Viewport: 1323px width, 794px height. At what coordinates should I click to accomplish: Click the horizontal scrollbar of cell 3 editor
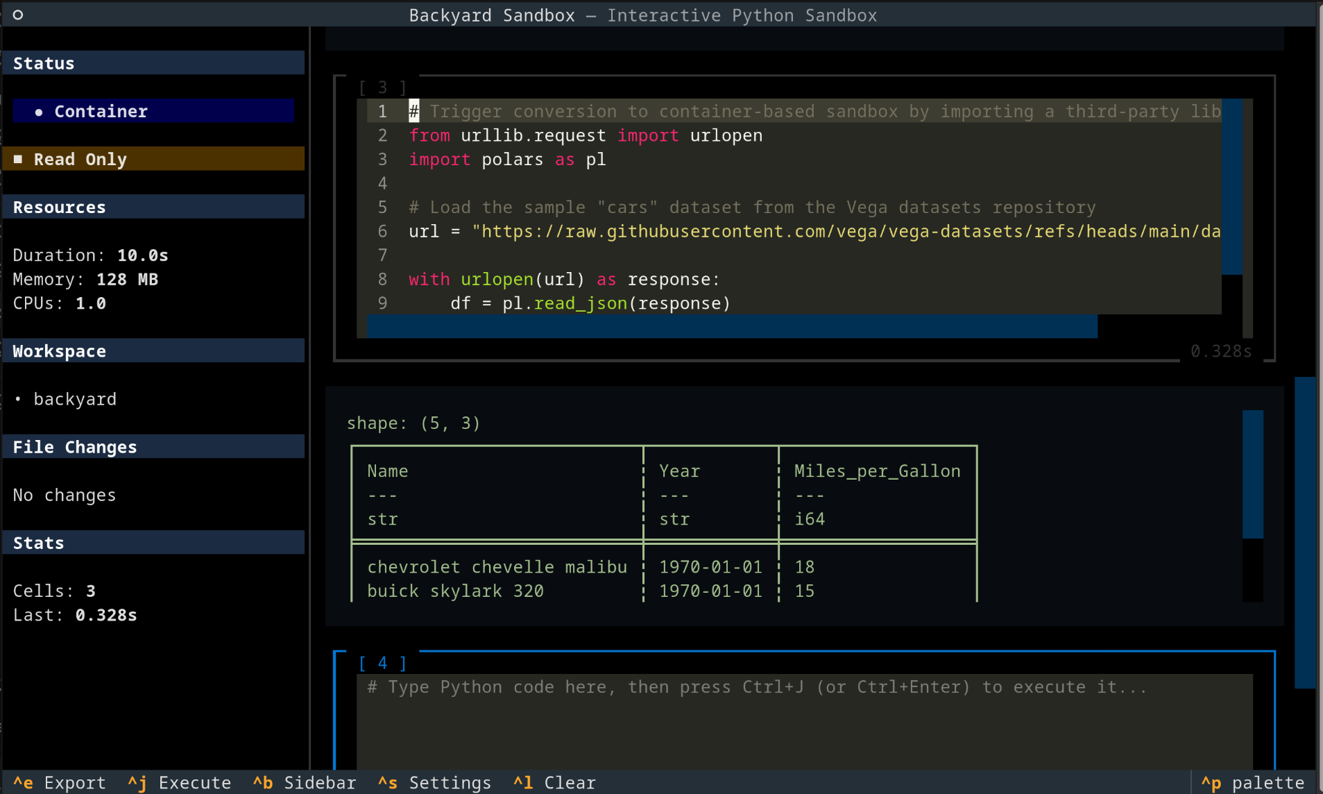click(732, 326)
